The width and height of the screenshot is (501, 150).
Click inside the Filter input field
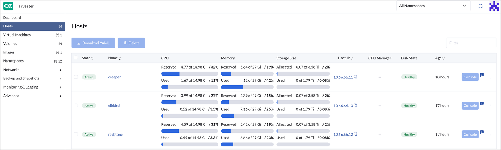(x=471, y=43)
